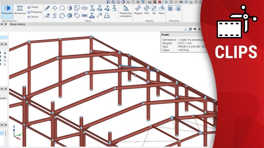Click the tag label tool
This screenshot has height=148, width=264.
pos(77,16)
